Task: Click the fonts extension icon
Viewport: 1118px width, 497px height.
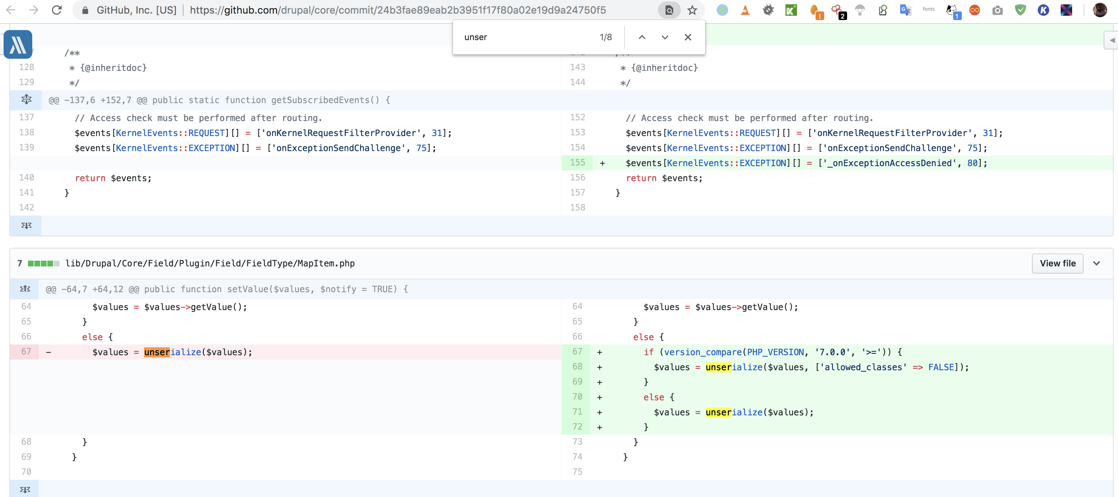Action: [x=928, y=9]
